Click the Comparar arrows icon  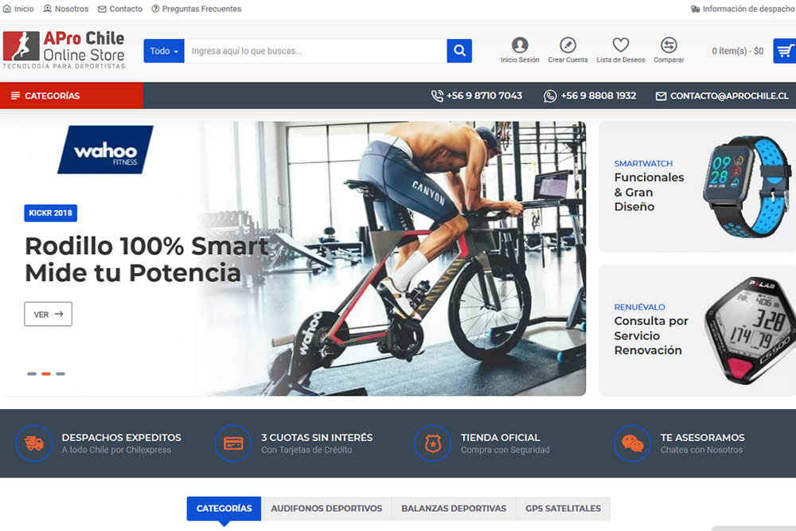coord(669,45)
